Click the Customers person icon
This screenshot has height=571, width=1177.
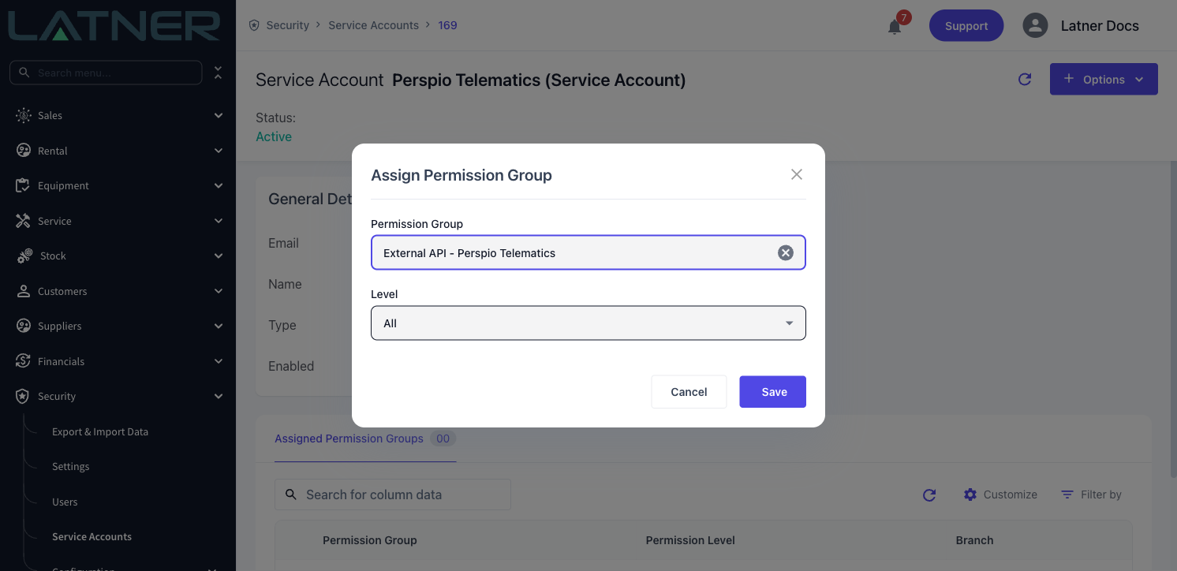[x=24, y=291]
